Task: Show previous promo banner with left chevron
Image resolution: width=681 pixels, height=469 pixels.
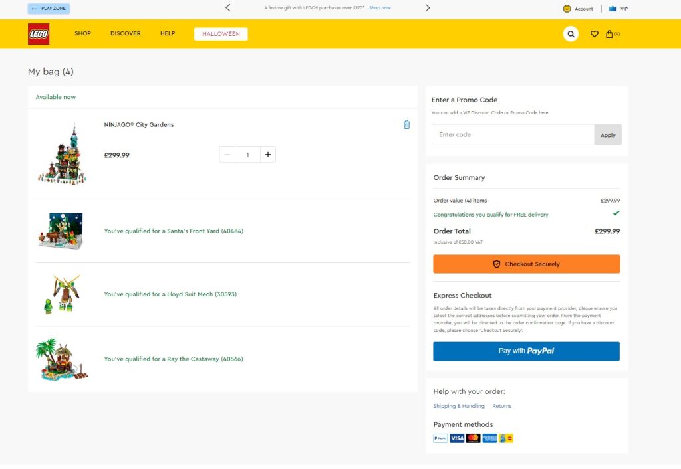Action: point(228,8)
